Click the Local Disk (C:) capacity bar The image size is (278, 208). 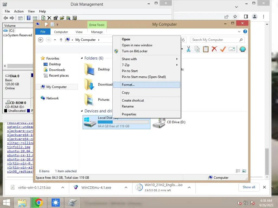point(123,122)
